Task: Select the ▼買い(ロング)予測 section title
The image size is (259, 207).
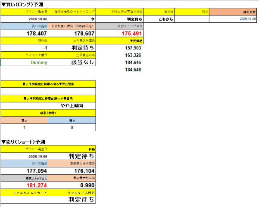Action: 22,4
